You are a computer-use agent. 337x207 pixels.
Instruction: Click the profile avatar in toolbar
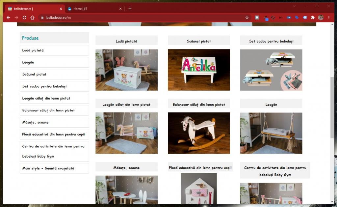[321, 17]
